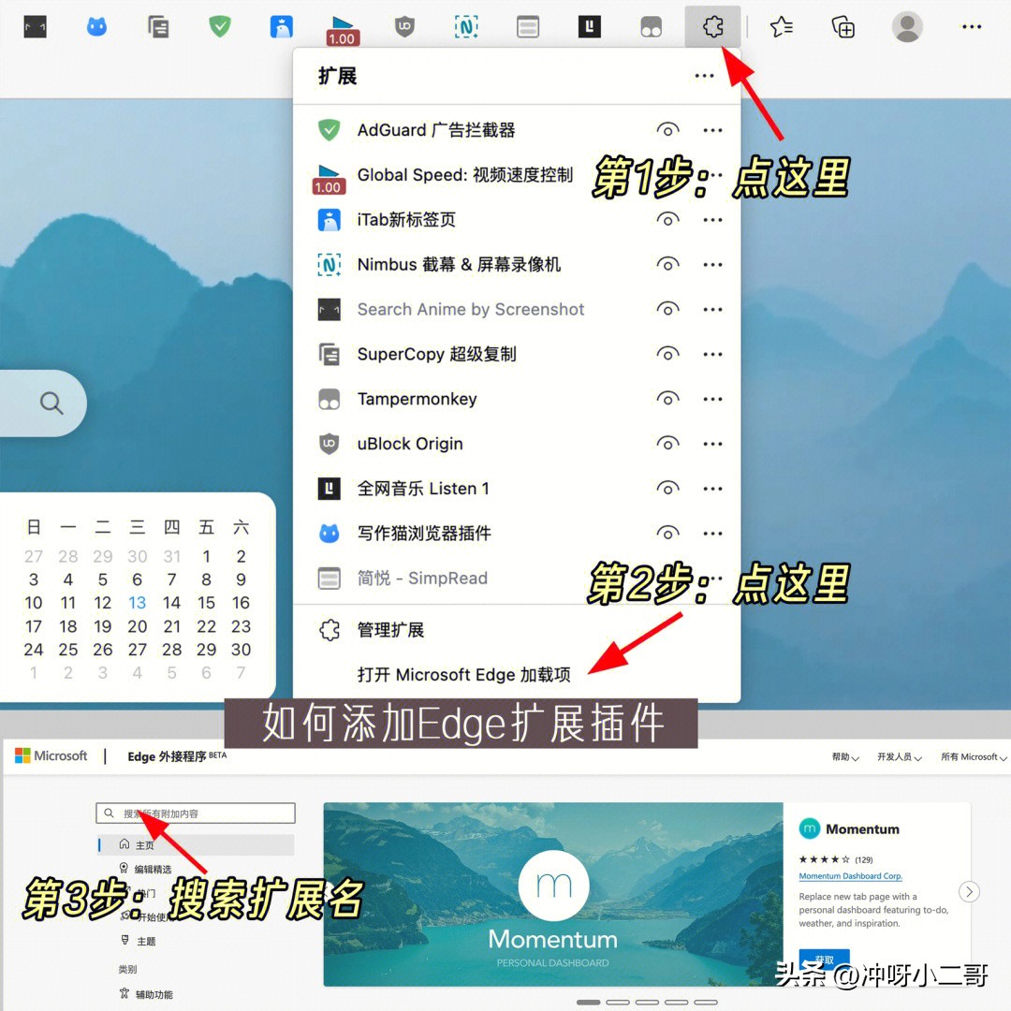Open the 开发人员 dropdown
The width and height of the screenshot is (1011, 1011).
click(x=898, y=756)
